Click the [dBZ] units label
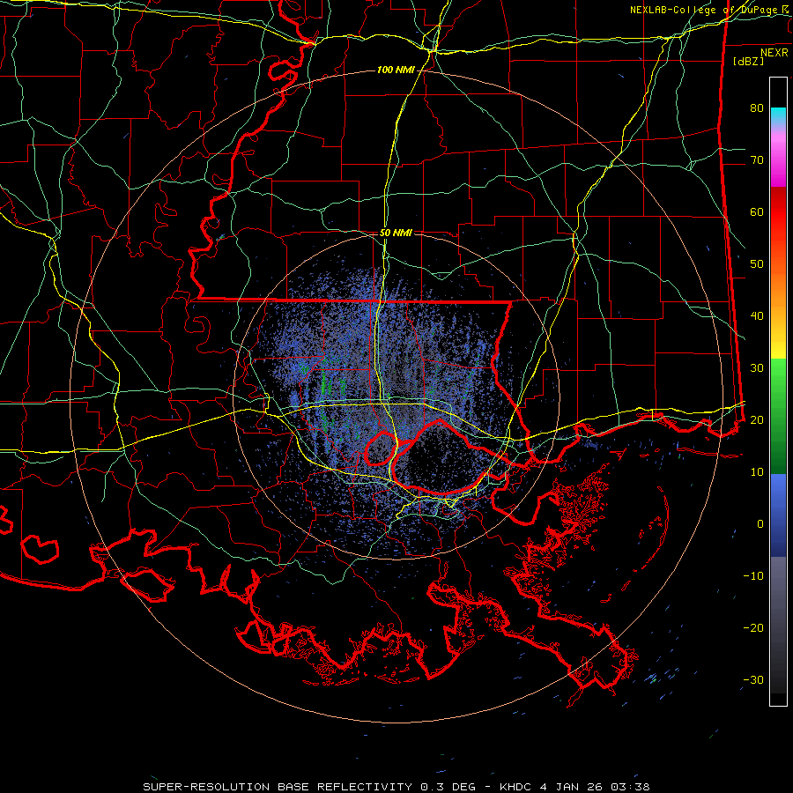 click(748, 61)
